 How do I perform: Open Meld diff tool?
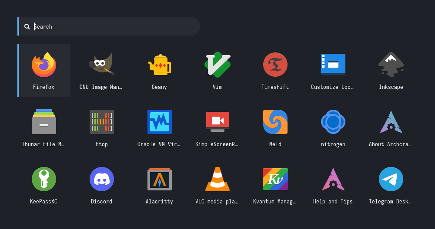coord(275,122)
